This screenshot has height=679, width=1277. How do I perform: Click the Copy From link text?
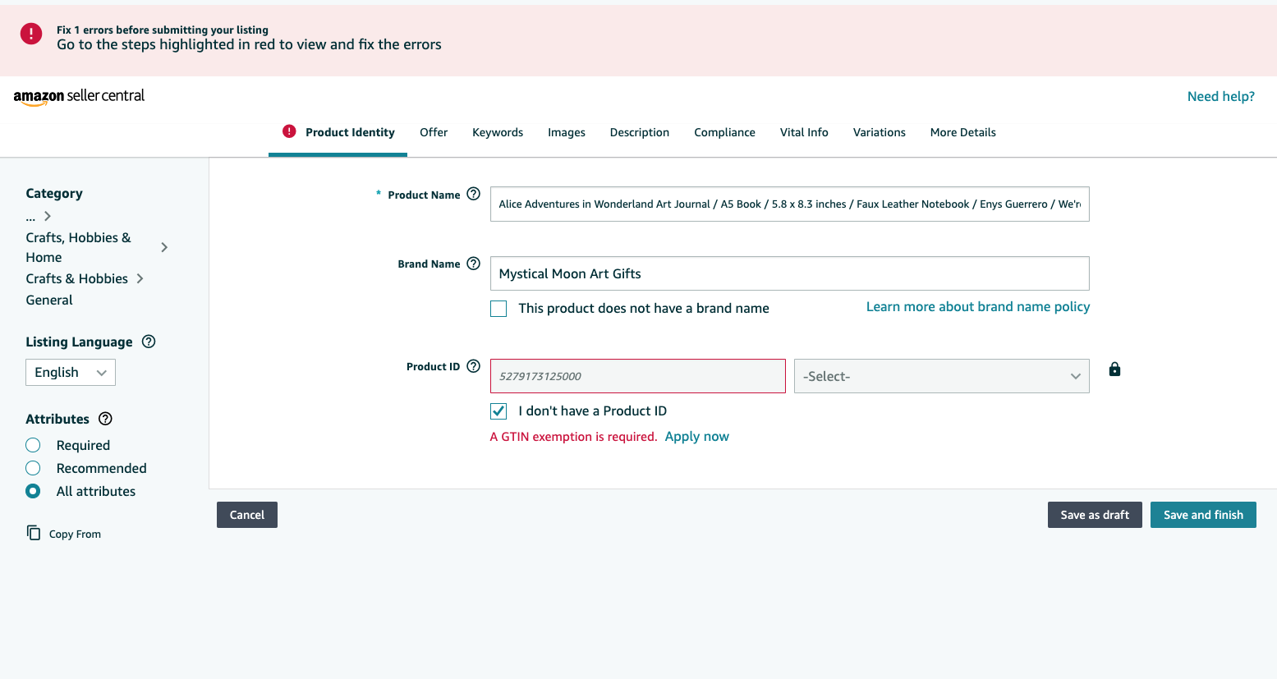coord(75,534)
